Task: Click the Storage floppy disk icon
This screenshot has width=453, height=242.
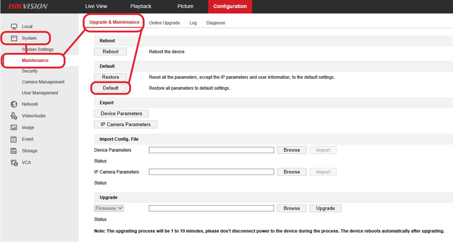Action: click(14, 151)
